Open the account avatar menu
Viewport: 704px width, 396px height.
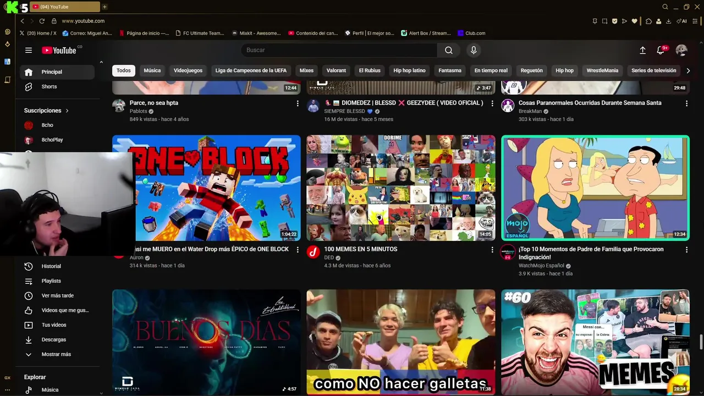681,50
